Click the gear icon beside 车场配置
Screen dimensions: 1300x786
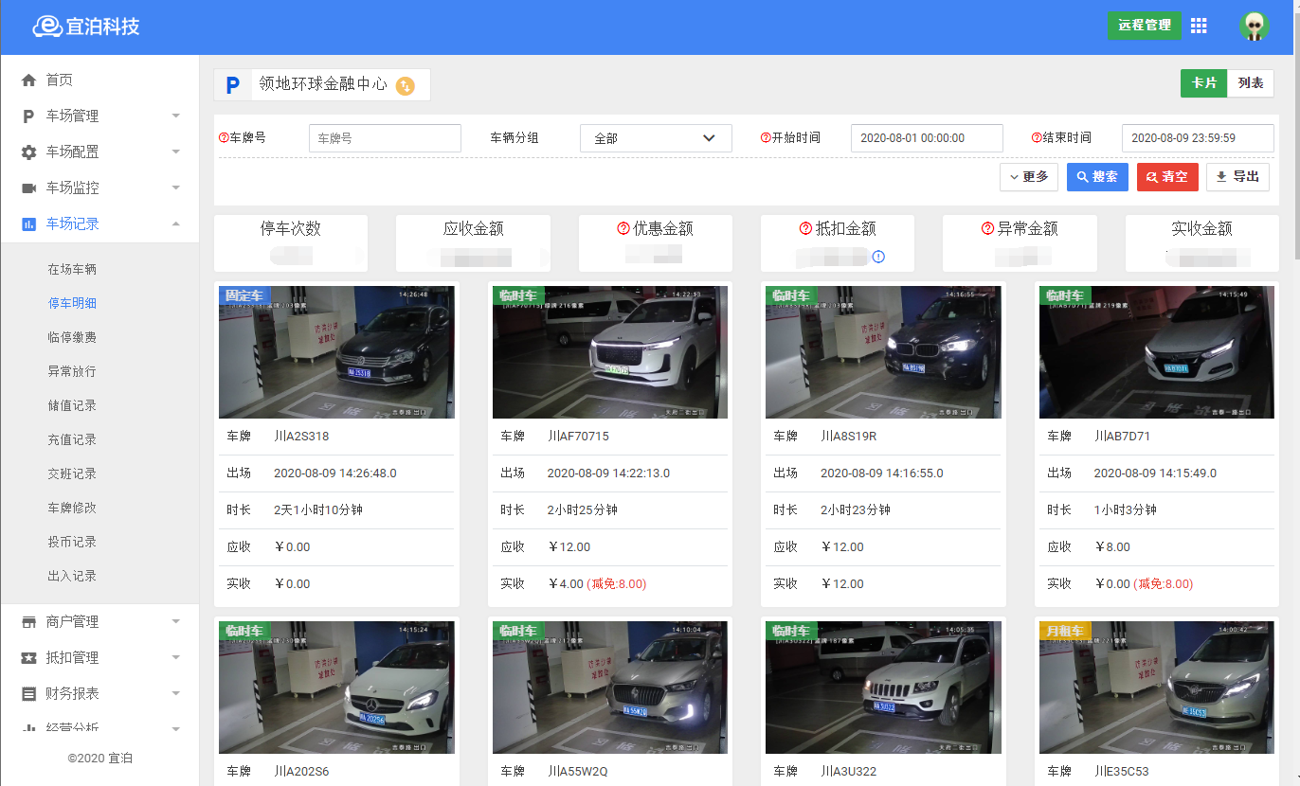28,152
